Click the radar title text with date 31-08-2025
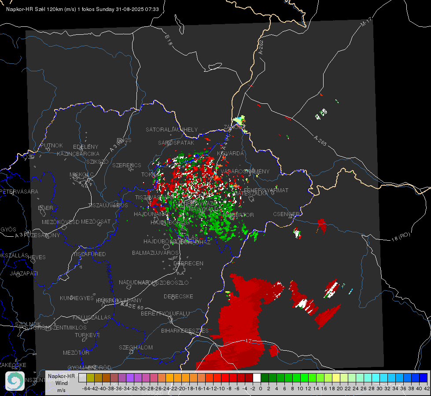 (82, 9)
